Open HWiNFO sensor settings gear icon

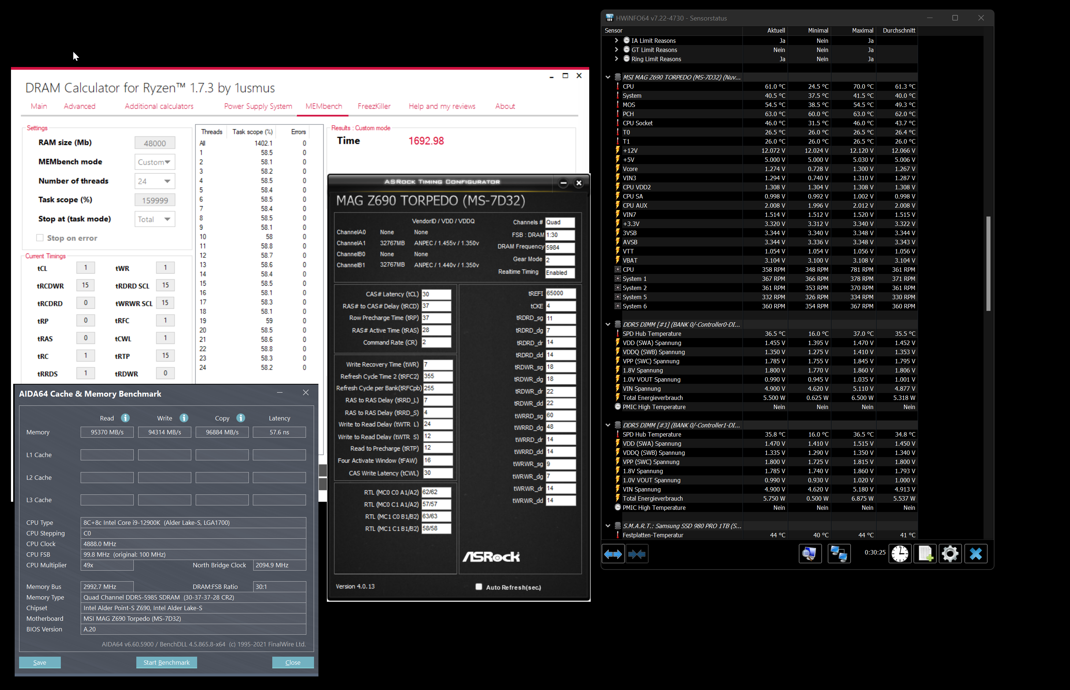(x=950, y=554)
